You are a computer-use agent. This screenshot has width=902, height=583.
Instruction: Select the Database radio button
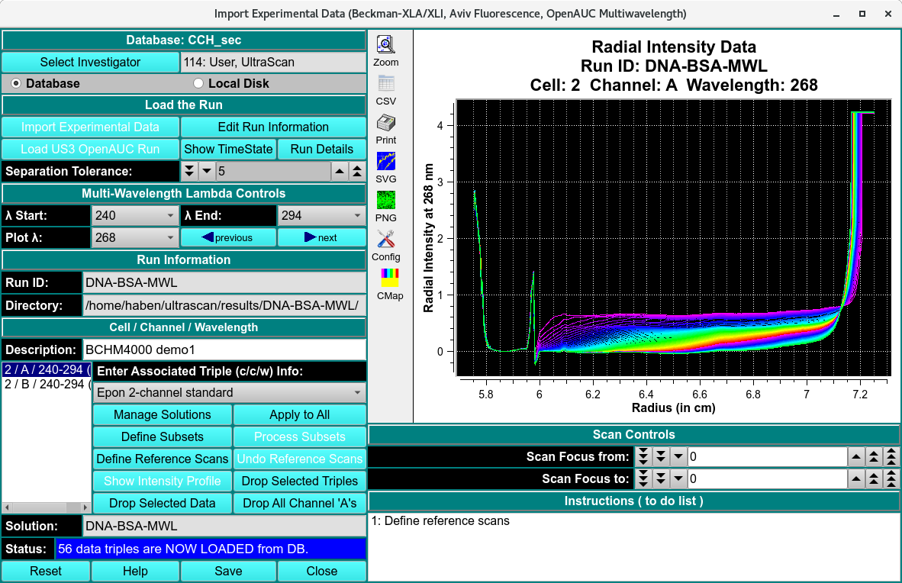[16, 83]
